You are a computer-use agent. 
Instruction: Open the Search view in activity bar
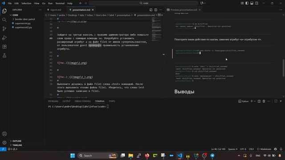click(4, 20)
